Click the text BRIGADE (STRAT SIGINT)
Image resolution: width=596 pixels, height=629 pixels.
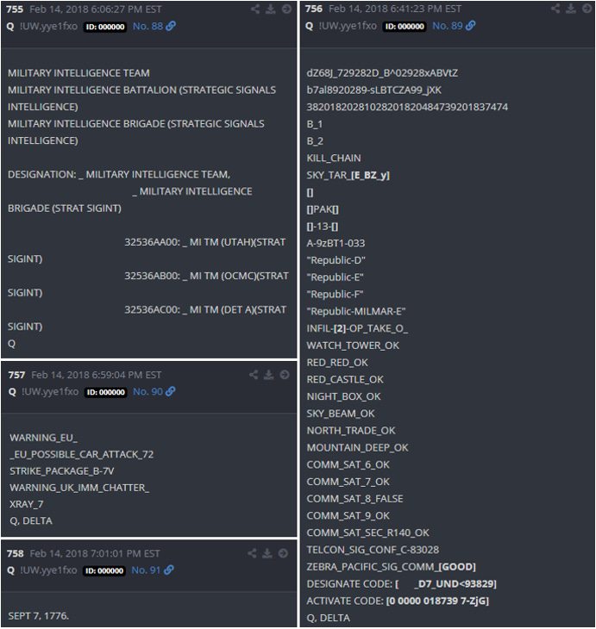pos(65,209)
